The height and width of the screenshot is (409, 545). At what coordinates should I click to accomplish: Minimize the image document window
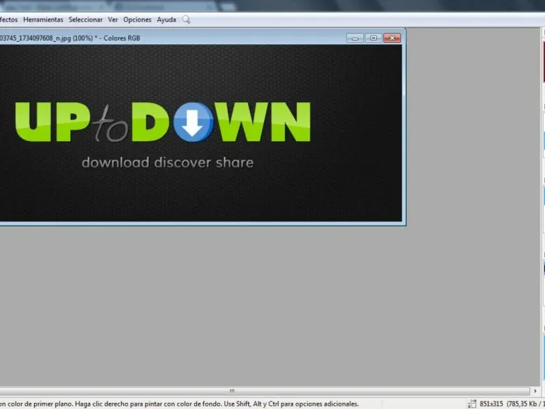pyautogui.click(x=355, y=38)
